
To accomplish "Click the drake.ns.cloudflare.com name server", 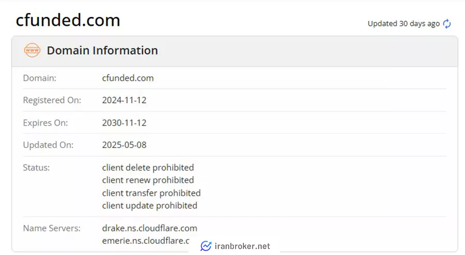I will click(x=149, y=228).
